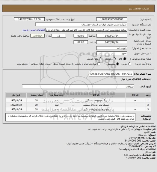Select the کالا/خدمت radio button
Screen dimensions: 157x172
100,59
